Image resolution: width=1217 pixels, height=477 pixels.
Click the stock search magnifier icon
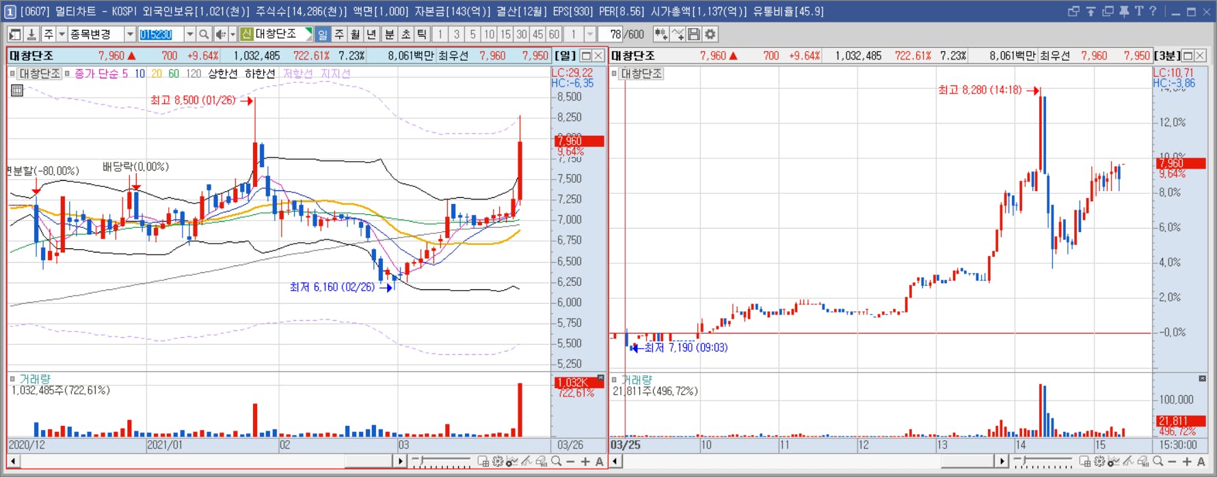[x=204, y=34]
